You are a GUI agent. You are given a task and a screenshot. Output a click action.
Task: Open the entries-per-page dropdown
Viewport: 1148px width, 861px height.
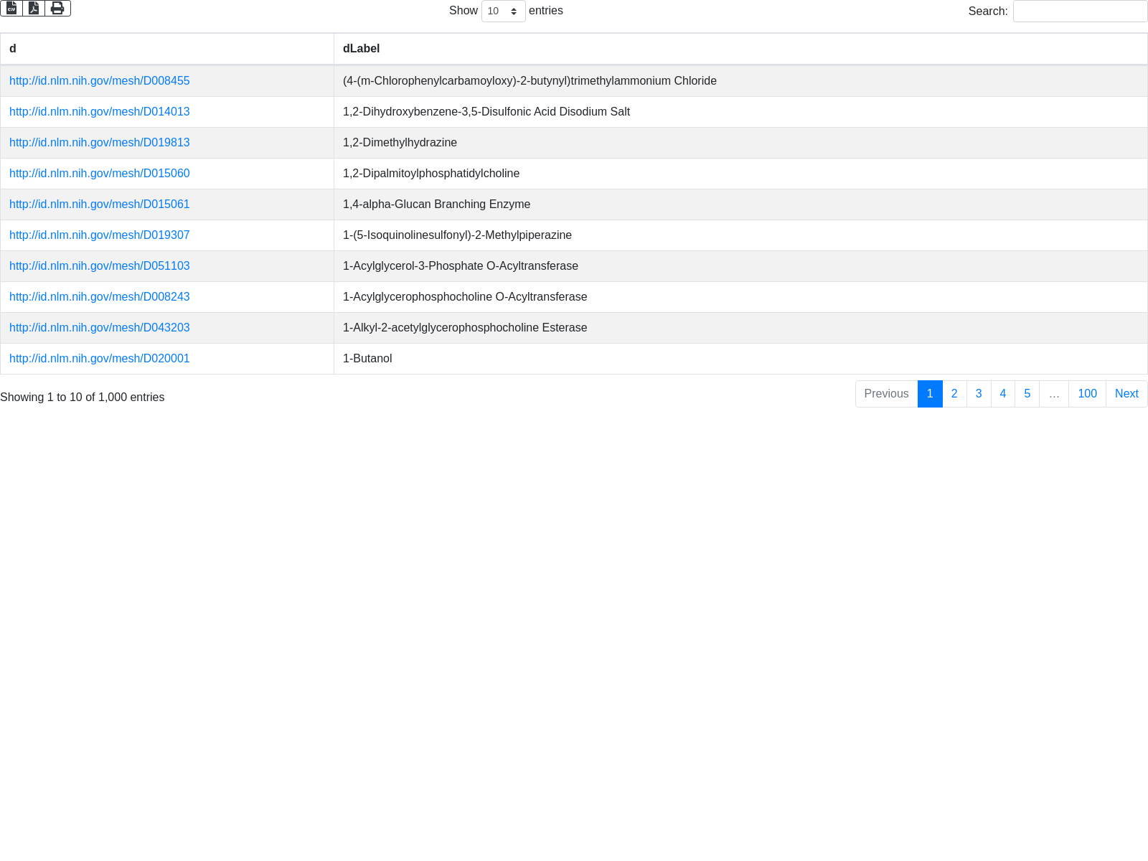click(503, 11)
